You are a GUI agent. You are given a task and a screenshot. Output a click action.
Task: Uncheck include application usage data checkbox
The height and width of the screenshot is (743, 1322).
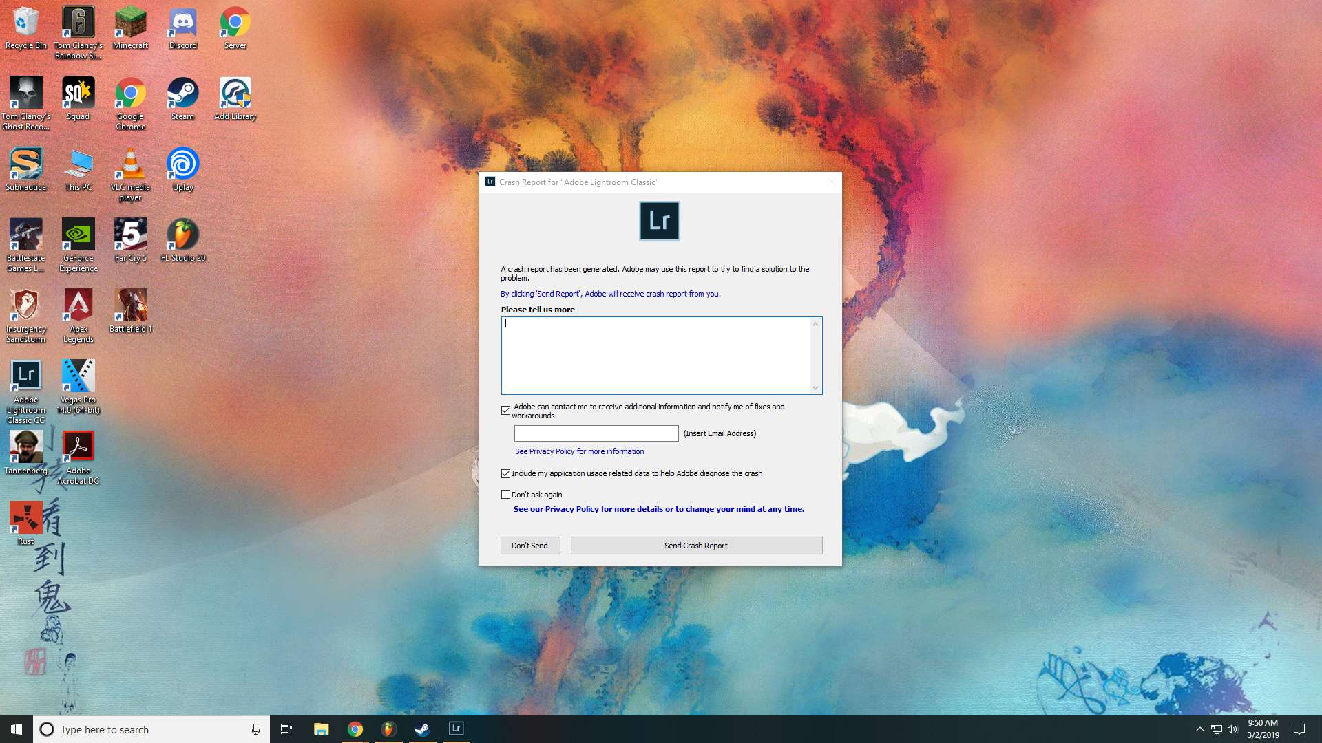click(506, 474)
